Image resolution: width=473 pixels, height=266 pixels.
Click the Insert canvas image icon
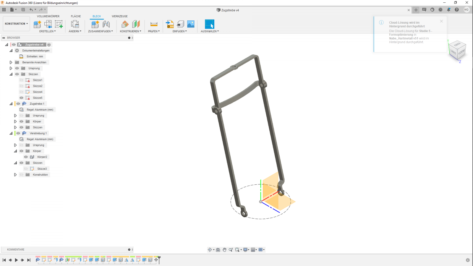191,24
